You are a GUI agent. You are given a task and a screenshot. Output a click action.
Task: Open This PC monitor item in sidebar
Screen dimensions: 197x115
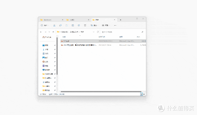click(x=46, y=70)
